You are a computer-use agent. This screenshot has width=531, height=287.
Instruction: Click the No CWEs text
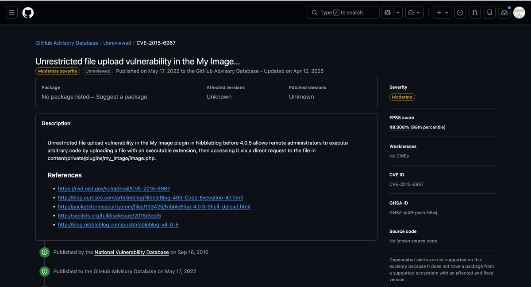click(399, 156)
